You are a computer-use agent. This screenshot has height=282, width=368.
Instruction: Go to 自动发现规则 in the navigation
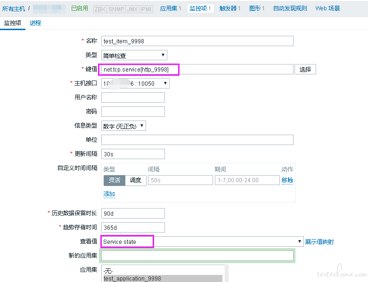click(x=290, y=8)
